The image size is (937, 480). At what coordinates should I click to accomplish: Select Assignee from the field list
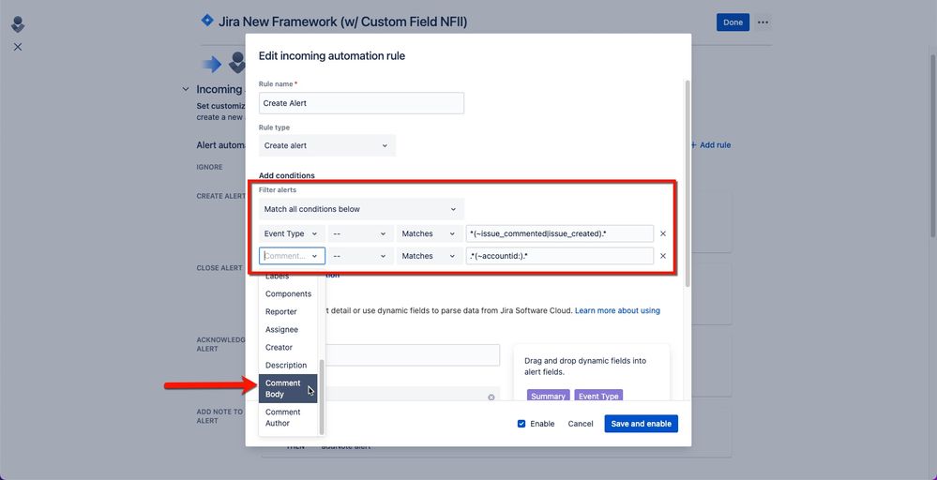(288, 330)
